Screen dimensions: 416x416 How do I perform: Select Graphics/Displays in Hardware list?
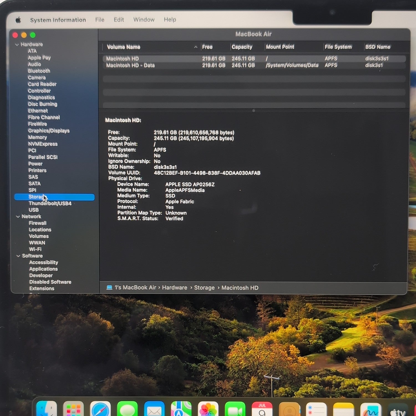pyautogui.click(x=49, y=131)
